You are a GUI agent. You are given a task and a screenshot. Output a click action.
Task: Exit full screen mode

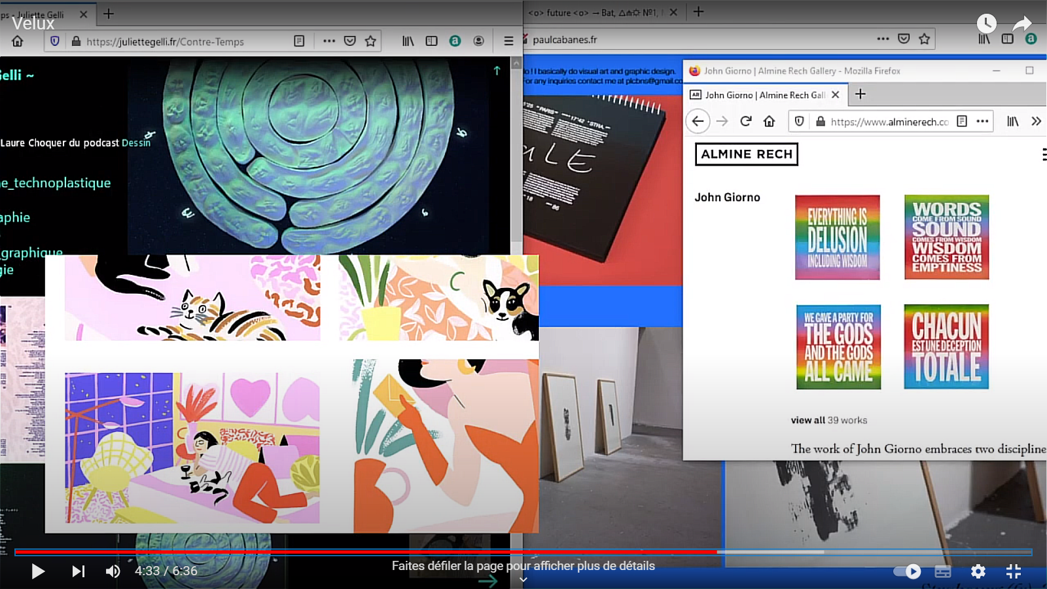pos(1014,571)
